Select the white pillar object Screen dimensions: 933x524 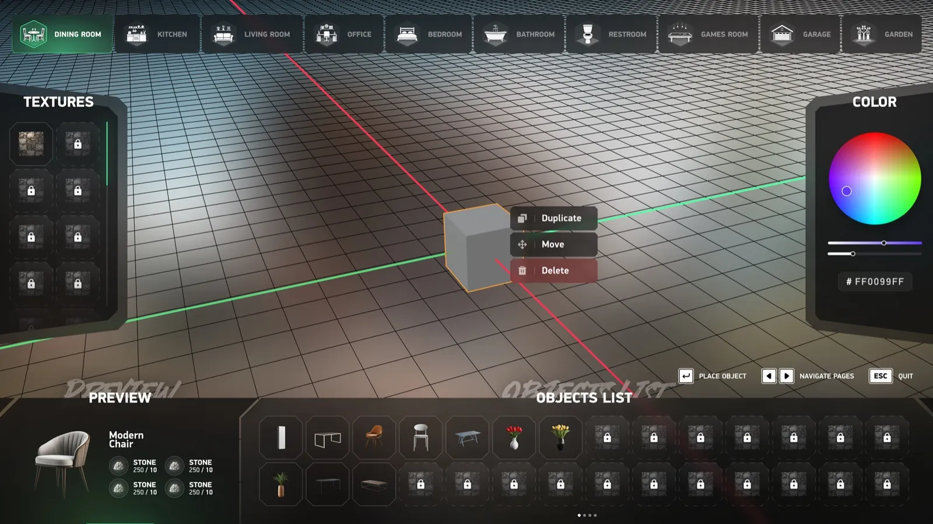tap(281, 437)
